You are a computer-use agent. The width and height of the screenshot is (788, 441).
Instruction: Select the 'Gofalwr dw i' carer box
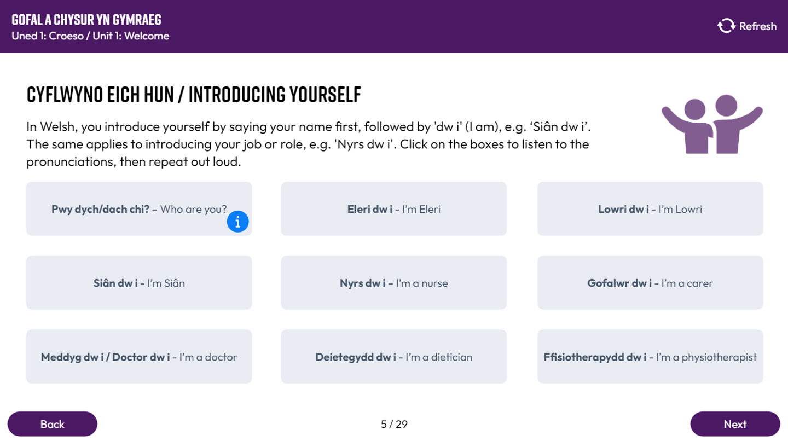[x=650, y=283]
